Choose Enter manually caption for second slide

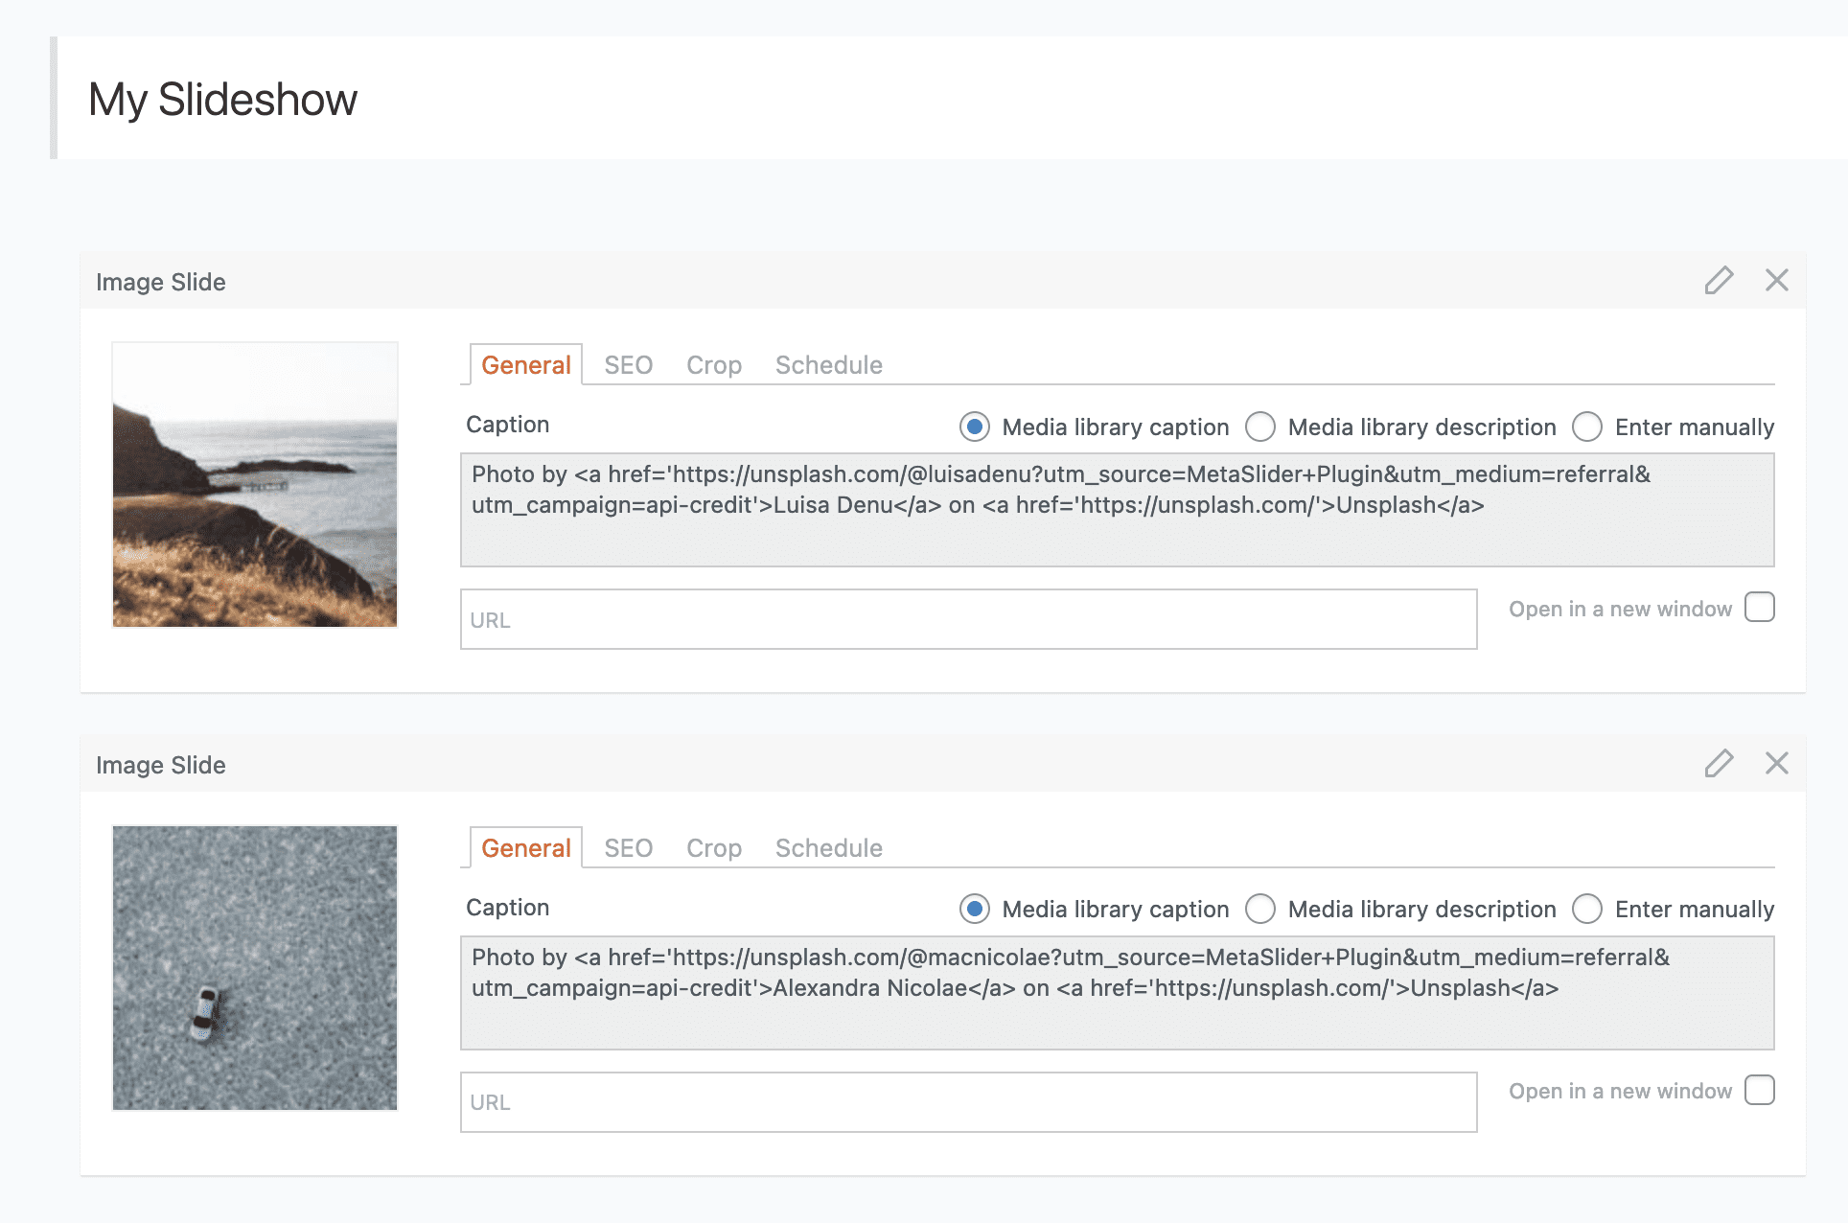point(1587,909)
